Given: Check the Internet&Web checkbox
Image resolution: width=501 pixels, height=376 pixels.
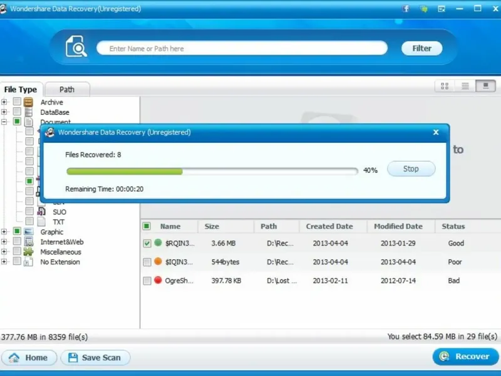Looking at the screenshot, I should pos(17,241).
